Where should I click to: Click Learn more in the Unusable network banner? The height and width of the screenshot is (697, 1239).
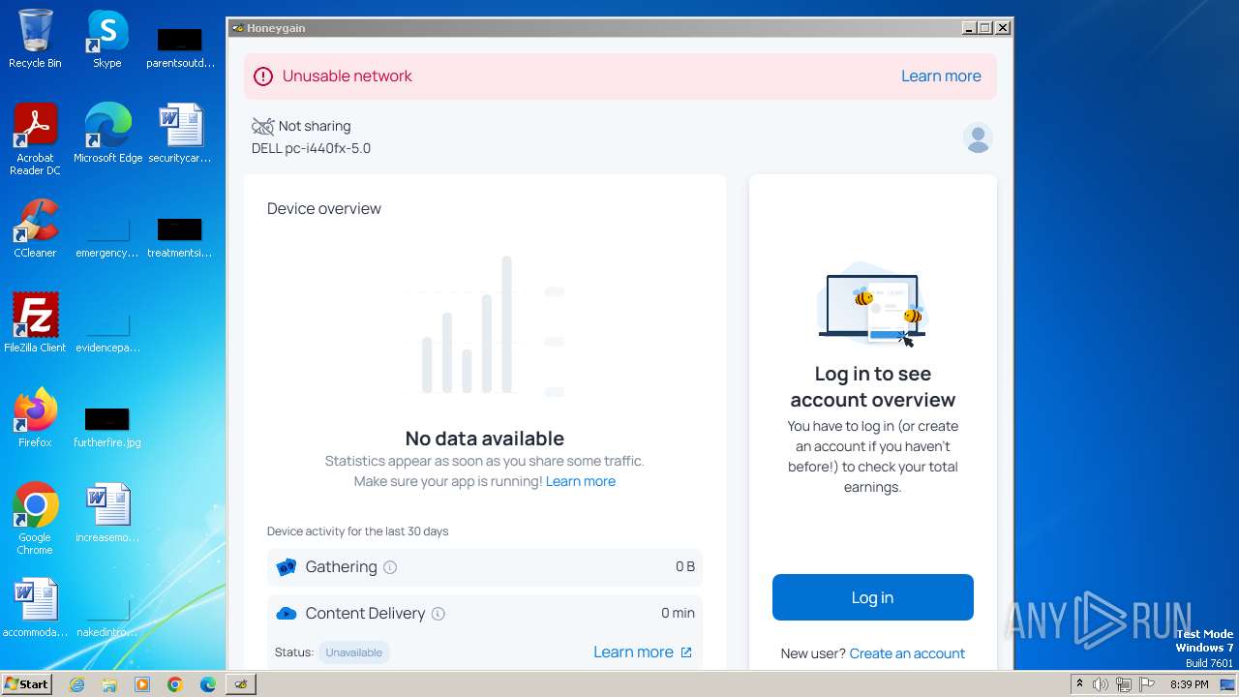[941, 76]
